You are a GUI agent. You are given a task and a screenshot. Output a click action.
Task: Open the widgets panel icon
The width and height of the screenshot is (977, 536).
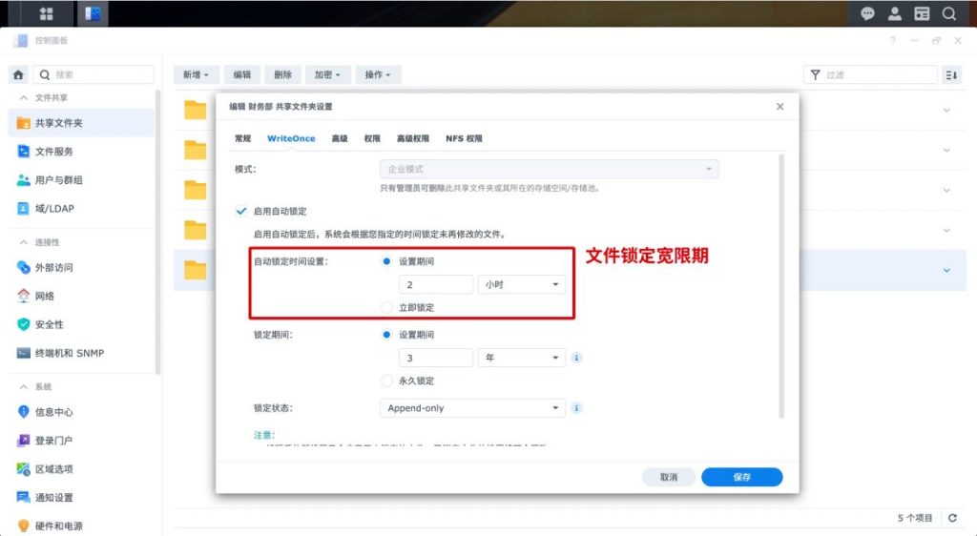point(923,13)
